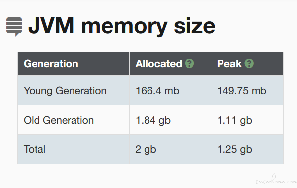
Task: Click the 2 gb total allocated cell
Action: [146, 150]
